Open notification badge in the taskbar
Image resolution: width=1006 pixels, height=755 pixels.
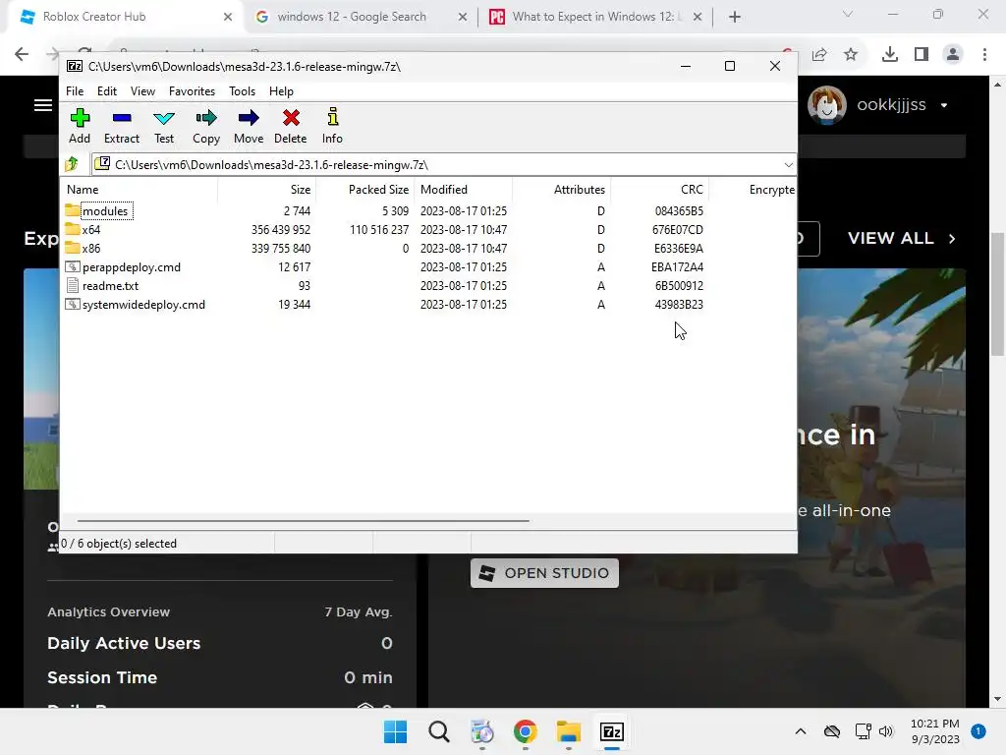click(x=978, y=731)
